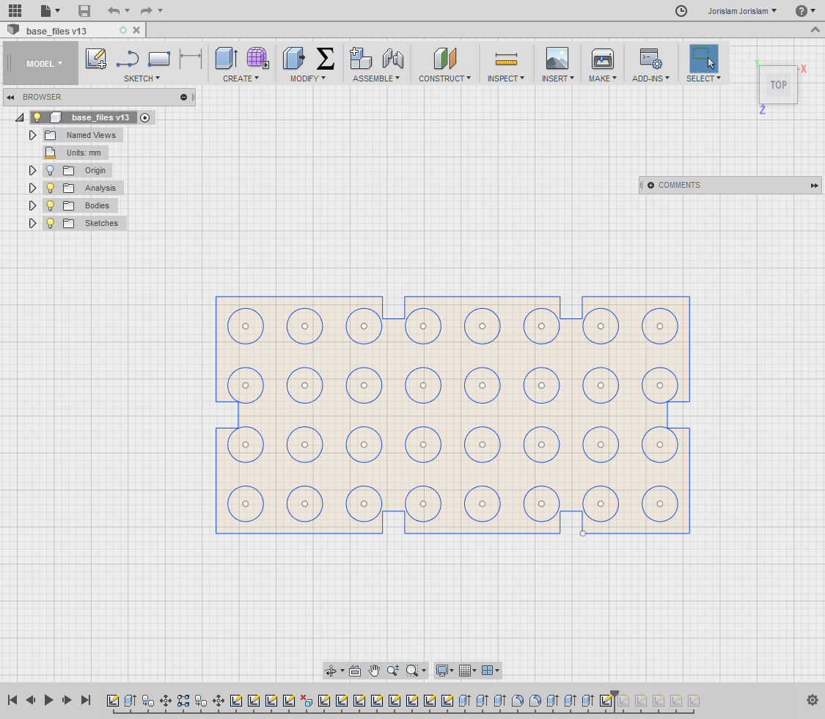Image resolution: width=825 pixels, height=719 pixels.
Task: Click the Insert decal image icon
Action: pos(557,59)
